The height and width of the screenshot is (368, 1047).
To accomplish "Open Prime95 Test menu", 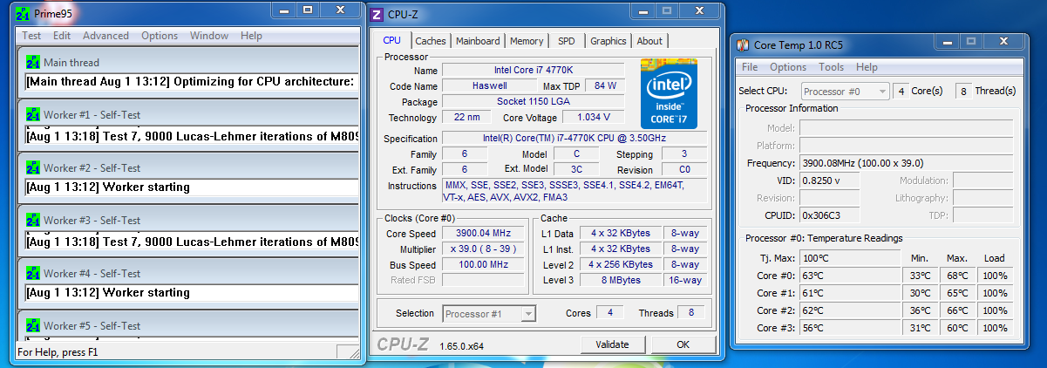I will pos(31,36).
